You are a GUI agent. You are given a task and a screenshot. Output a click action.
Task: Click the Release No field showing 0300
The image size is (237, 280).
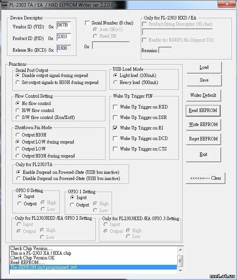tap(64, 48)
